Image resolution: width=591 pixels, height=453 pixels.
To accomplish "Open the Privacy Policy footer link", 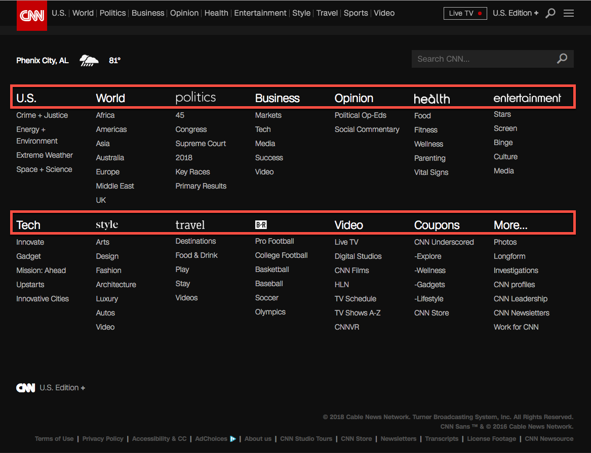I will (103, 439).
